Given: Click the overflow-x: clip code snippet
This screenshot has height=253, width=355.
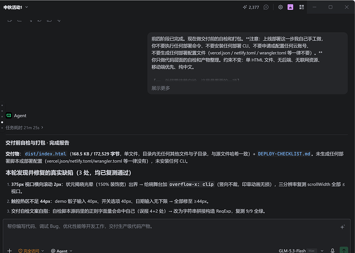Looking at the screenshot, I should click(191, 184).
